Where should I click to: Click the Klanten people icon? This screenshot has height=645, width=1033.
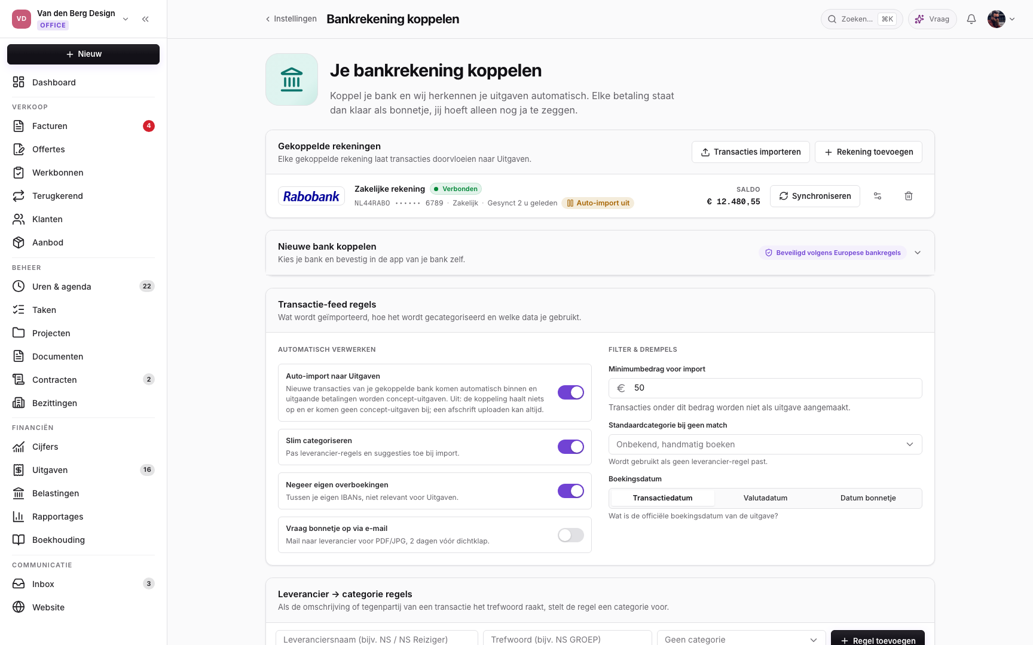[x=19, y=219]
